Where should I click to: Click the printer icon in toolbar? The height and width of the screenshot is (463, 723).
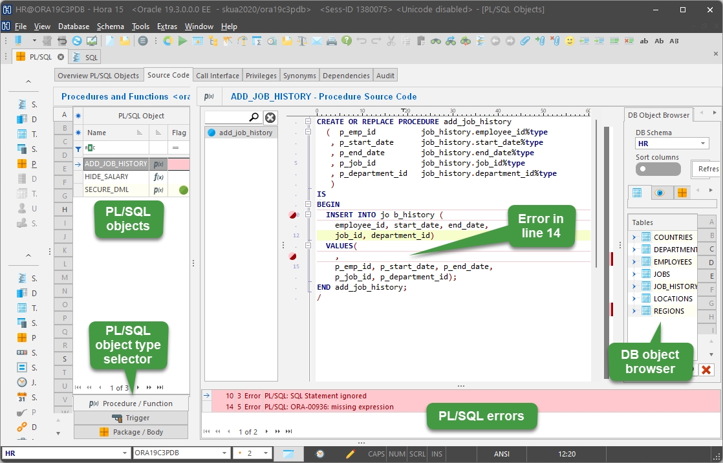tap(332, 41)
